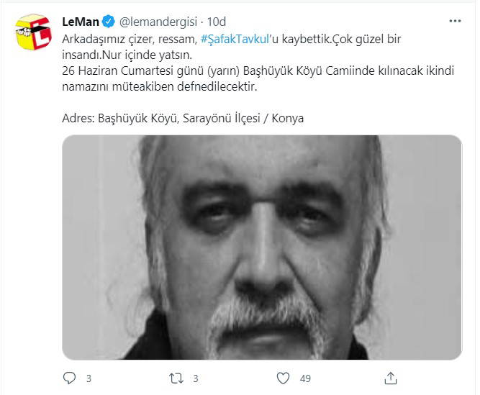Screen dimensions: 480x395
Task: Click the 'Arkadaşımız çizer, ressam' text
Action: click(130, 39)
